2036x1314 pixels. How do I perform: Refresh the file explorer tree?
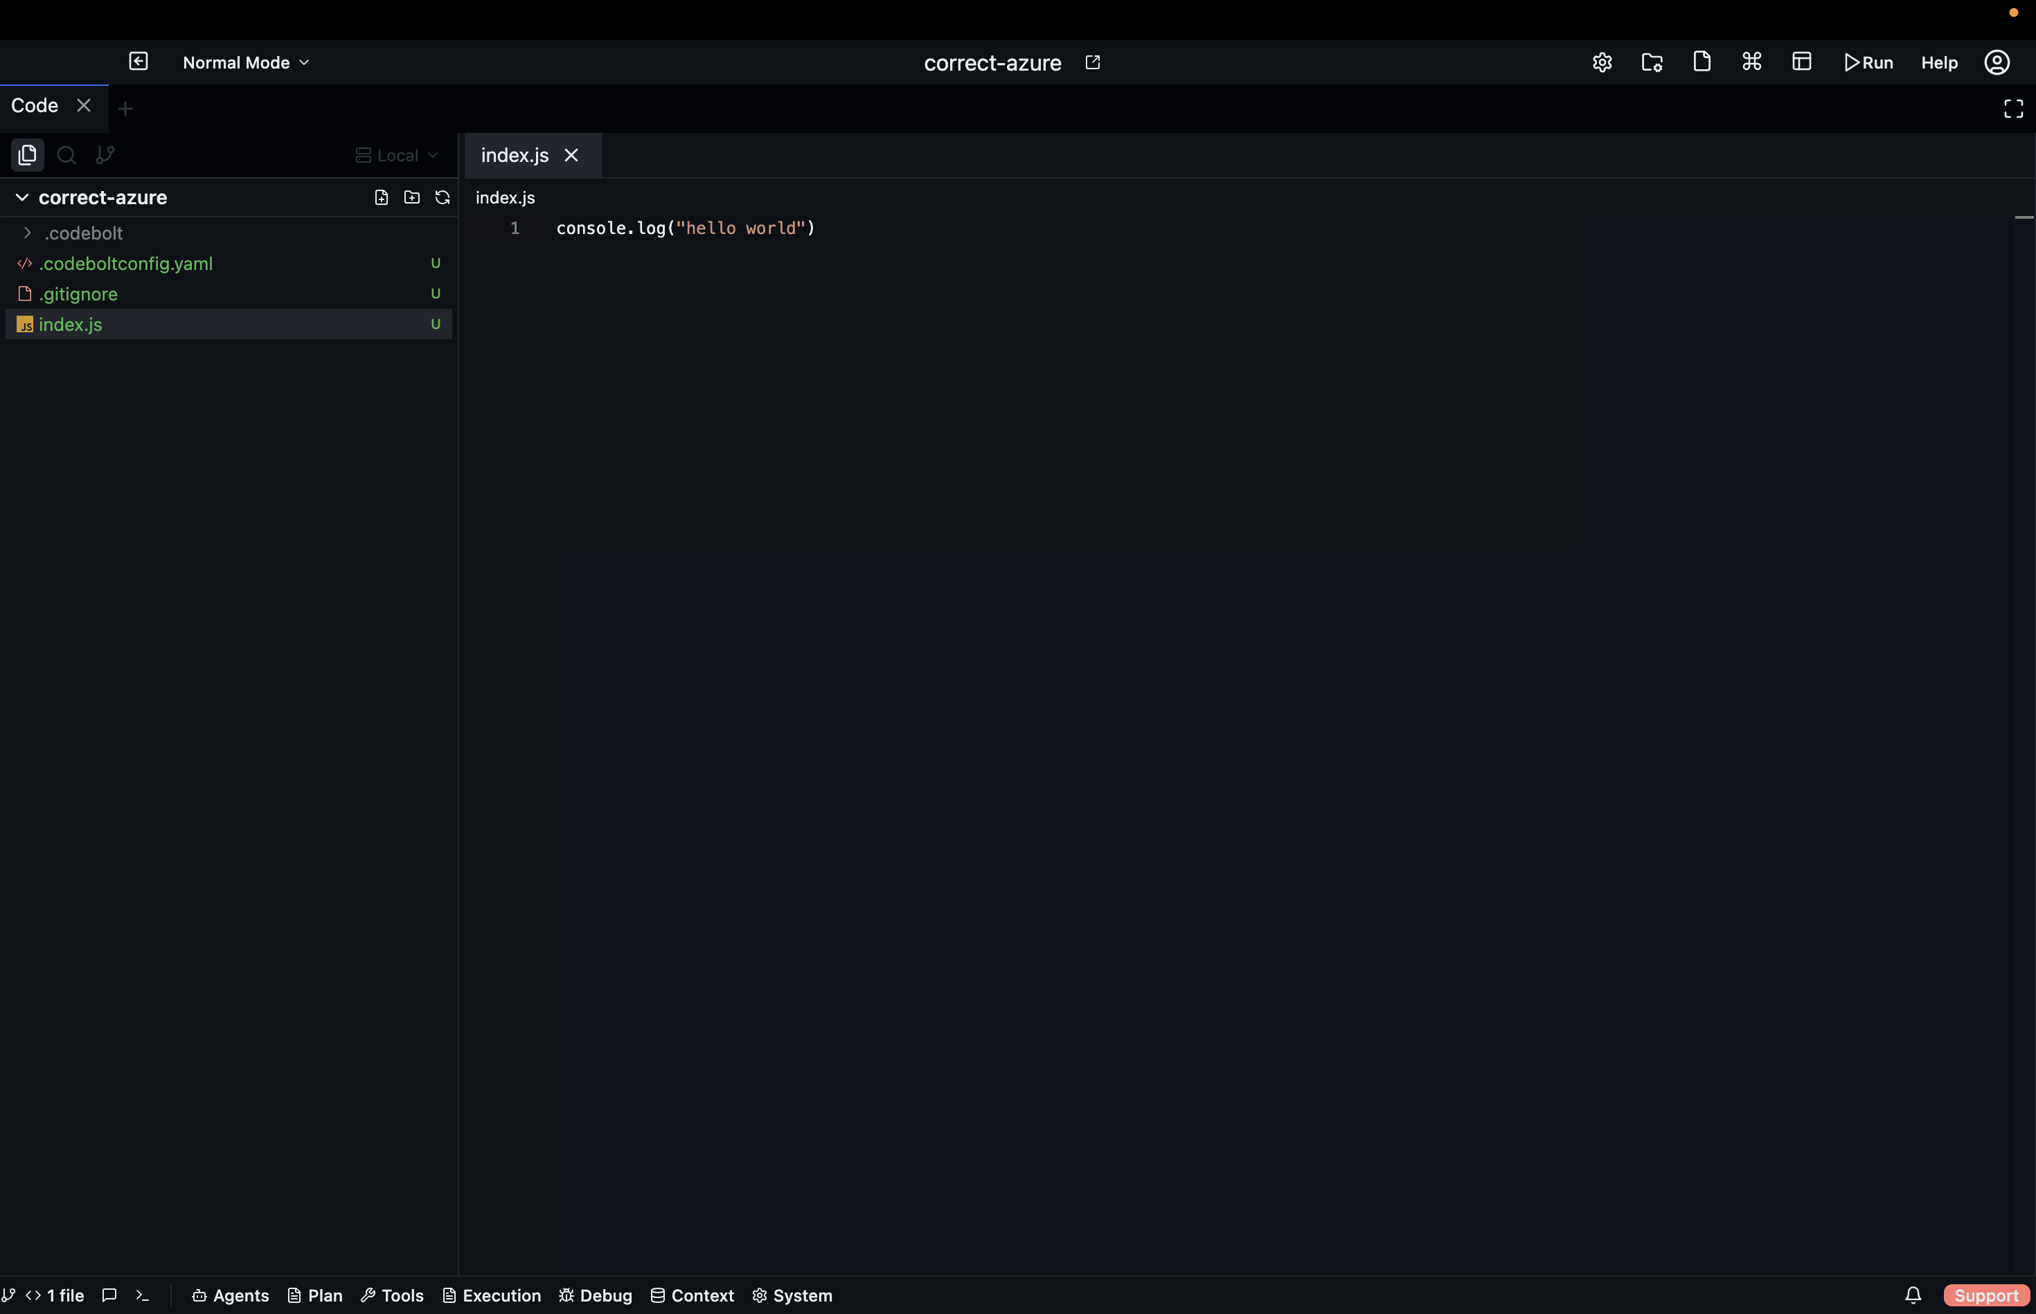443,197
